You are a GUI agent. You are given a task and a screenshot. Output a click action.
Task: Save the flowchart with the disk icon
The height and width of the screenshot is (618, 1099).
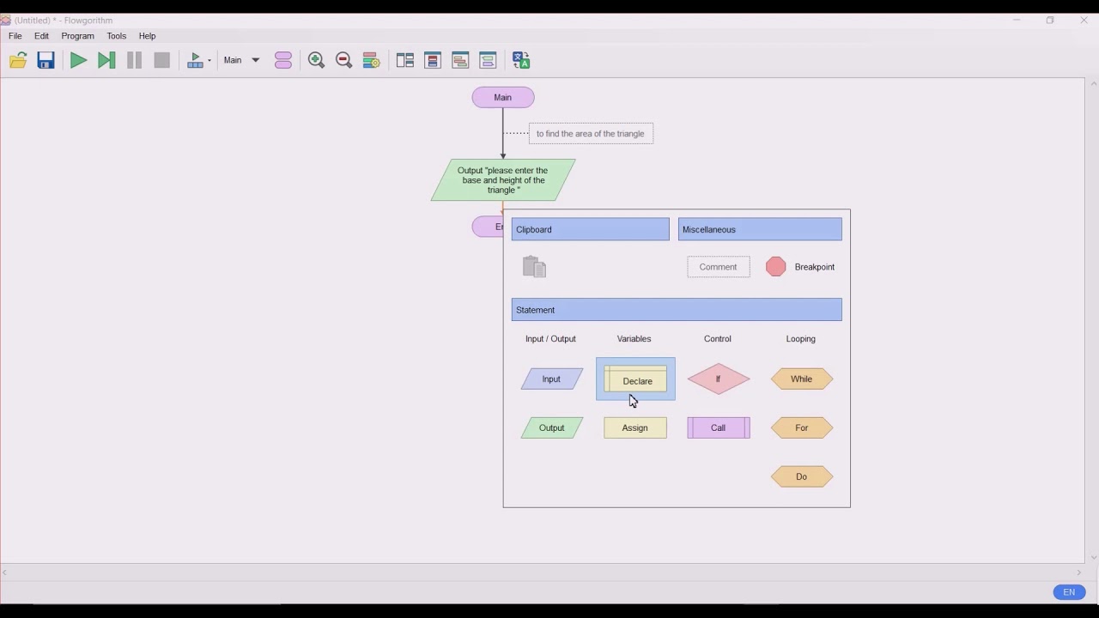[x=46, y=60]
